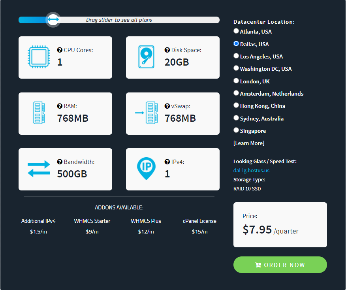
Task: Pick Amsterdam, Netherlands datacenter
Action: coord(236,93)
